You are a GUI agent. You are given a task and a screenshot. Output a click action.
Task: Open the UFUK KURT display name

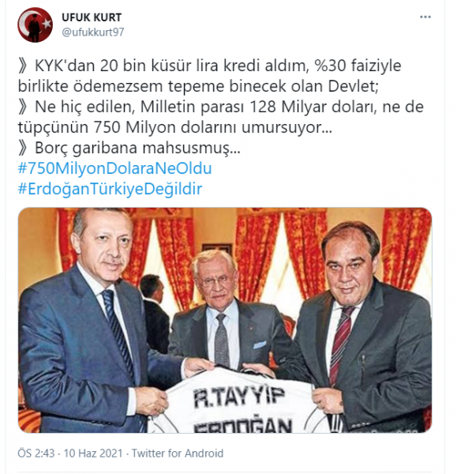point(92,17)
